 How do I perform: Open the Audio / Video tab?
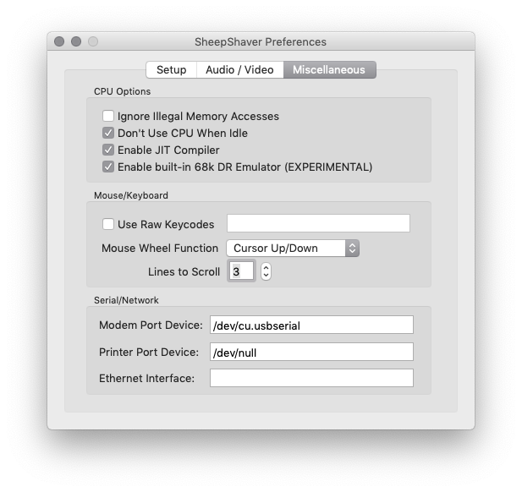pyautogui.click(x=239, y=70)
